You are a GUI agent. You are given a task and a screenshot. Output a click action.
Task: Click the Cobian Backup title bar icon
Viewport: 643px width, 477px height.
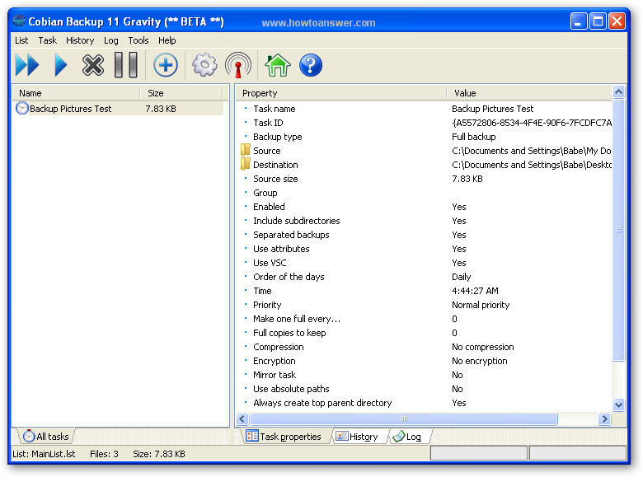[18, 21]
